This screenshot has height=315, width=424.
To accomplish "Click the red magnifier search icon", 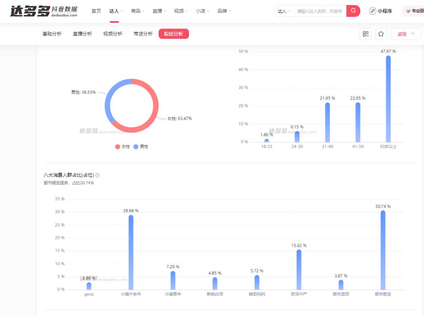I will [353, 11].
